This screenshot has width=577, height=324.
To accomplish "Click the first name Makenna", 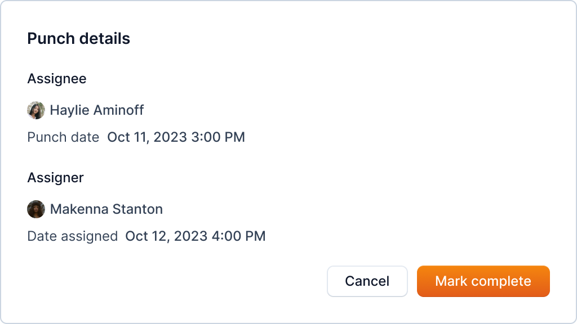I will click(x=78, y=209).
